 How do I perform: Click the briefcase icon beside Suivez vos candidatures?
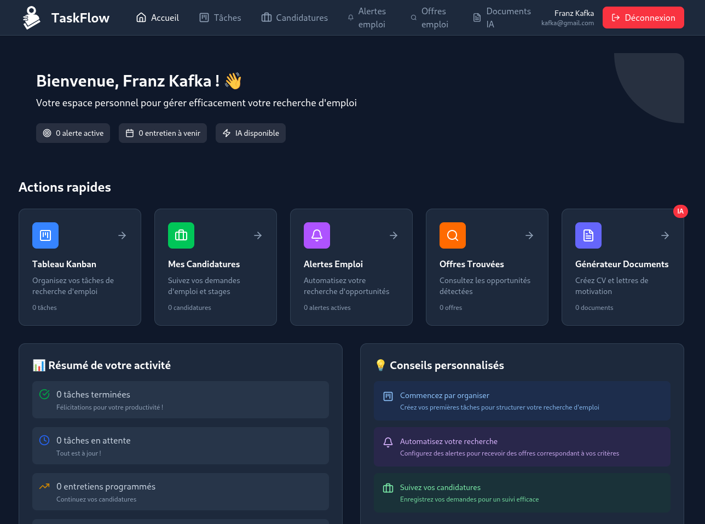[388, 488]
